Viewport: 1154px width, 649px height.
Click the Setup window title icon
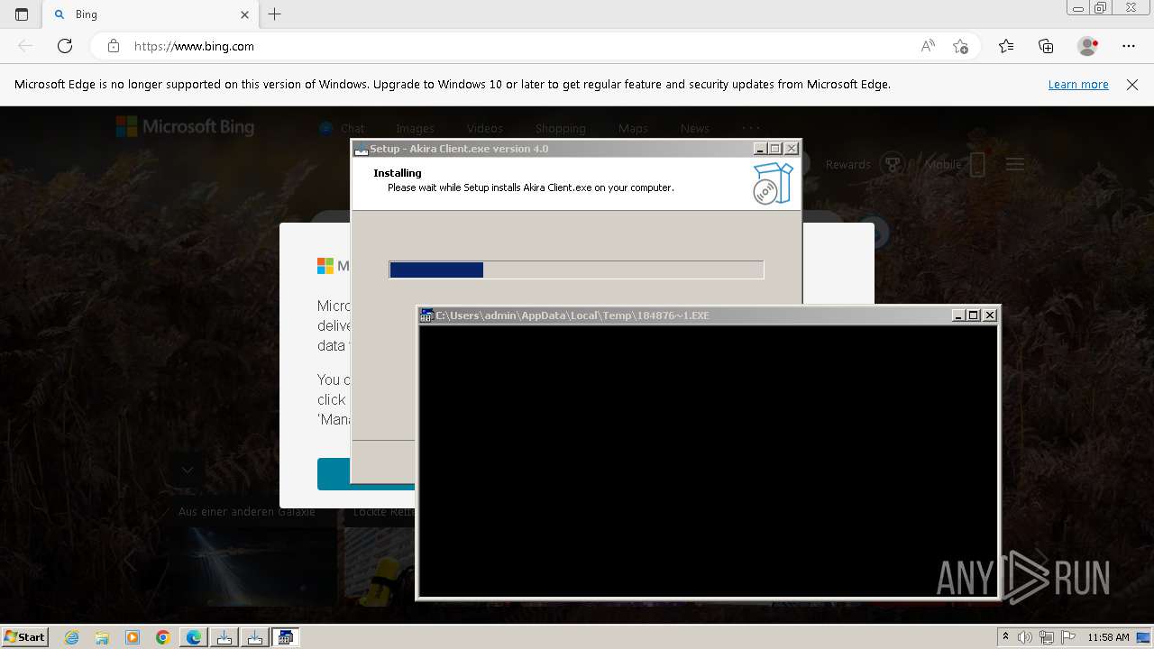pos(361,149)
